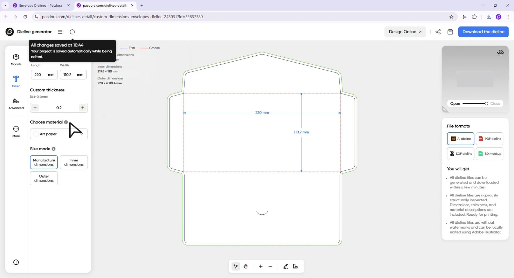Open the Design Online link
Viewport: 514px width, 278px height.
(405, 32)
